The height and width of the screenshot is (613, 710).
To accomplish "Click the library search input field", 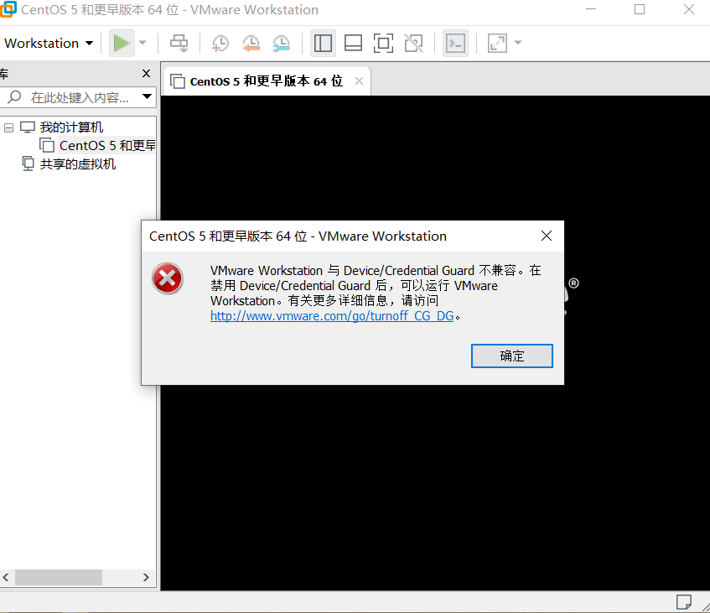I will point(80,97).
